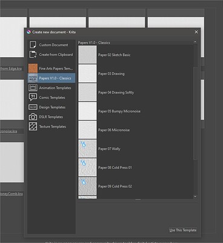
Task: Select the Paper 06 Miicronoise thumbnail
Action: (x=87, y=130)
